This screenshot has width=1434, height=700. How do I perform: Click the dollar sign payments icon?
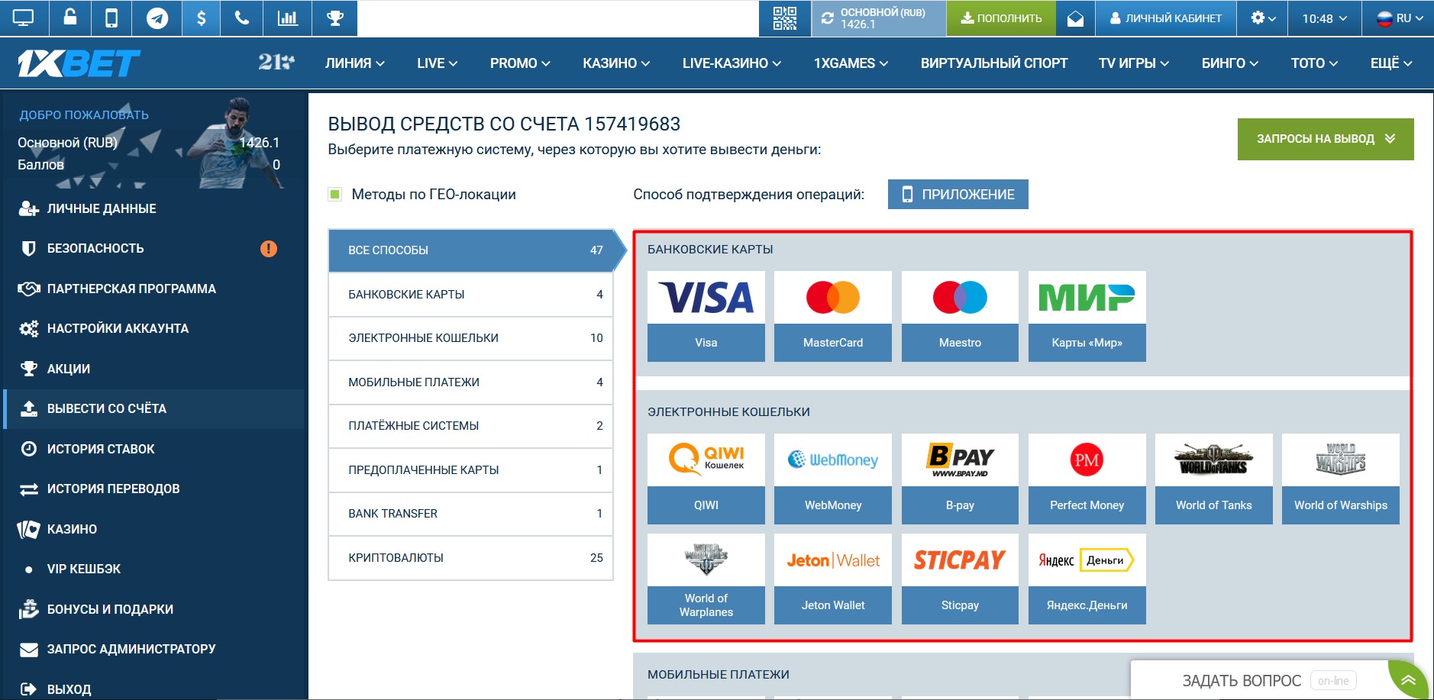coord(202,18)
